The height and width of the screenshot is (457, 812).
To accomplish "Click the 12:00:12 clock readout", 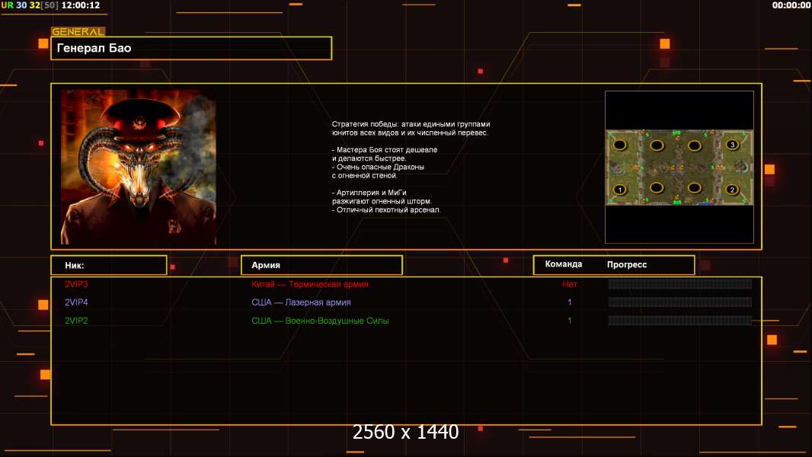I will [x=81, y=5].
